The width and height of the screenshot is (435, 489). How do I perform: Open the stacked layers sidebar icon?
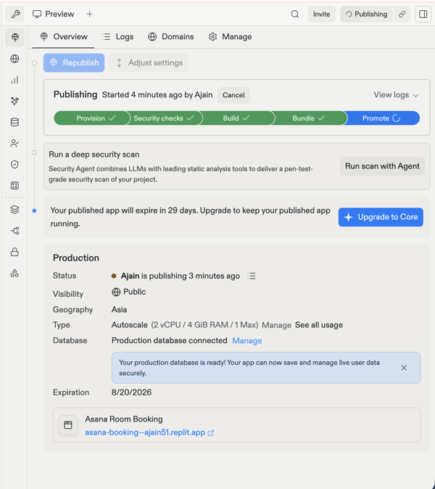tap(14, 210)
